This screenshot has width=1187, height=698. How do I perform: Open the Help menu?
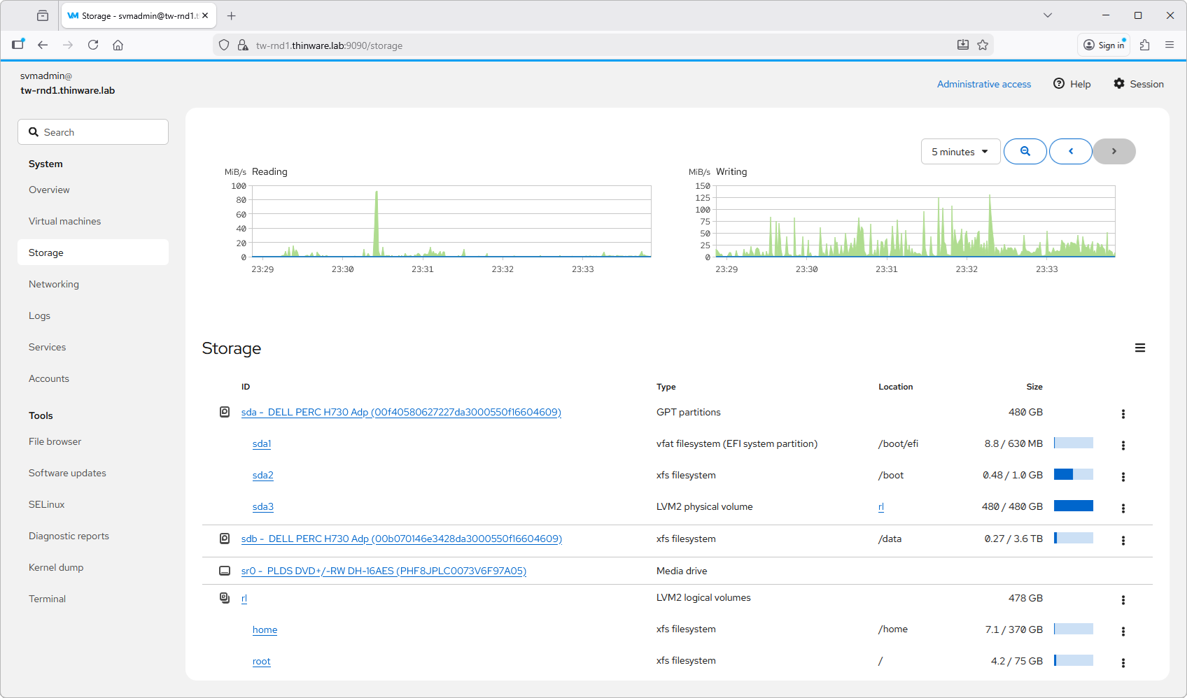point(1072,84)
